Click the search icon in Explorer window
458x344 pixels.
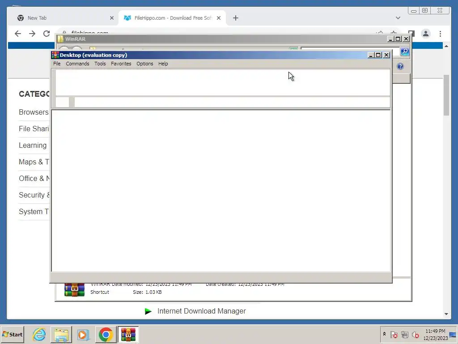[405, 52]
